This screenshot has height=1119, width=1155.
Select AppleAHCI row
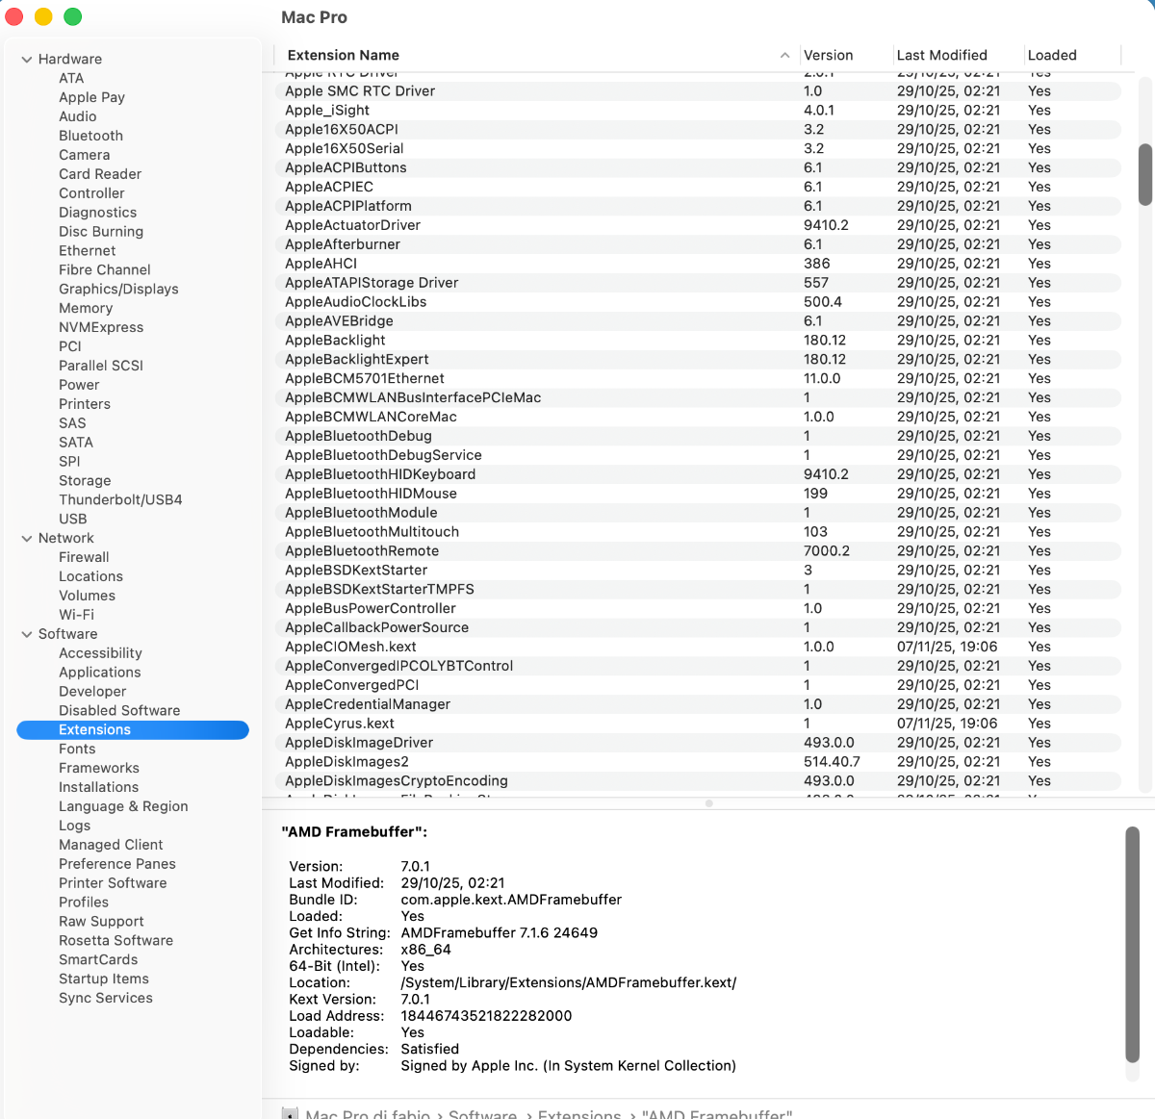click(698, 264)
